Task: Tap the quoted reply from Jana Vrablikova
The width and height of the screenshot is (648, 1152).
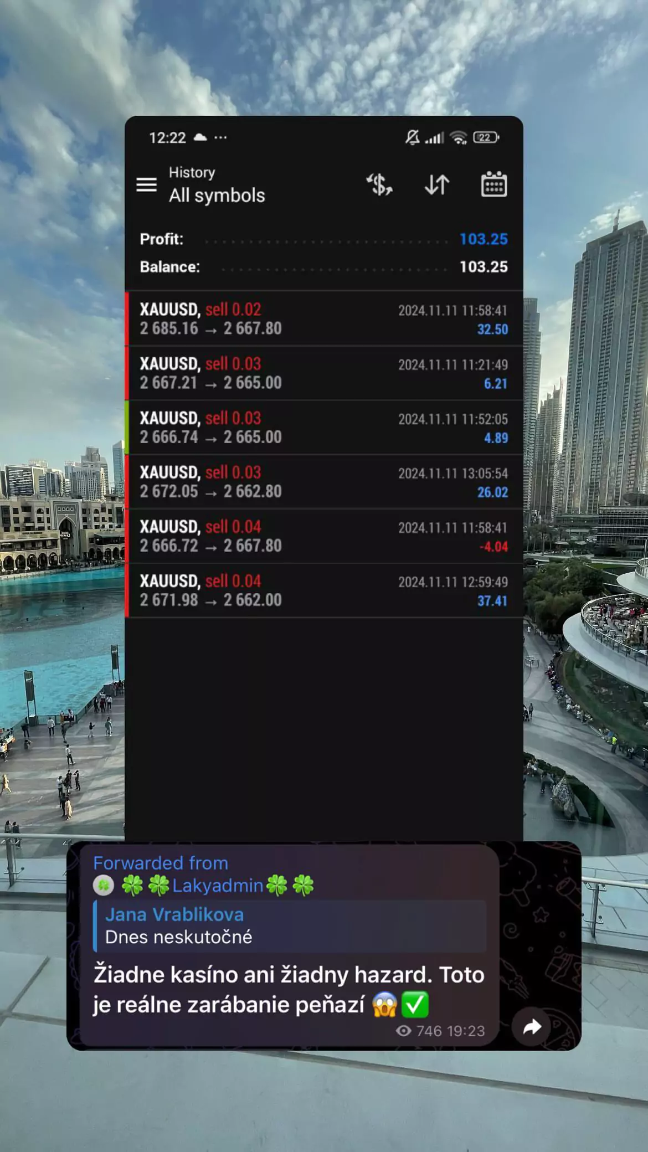Action: tap(290, 926)
